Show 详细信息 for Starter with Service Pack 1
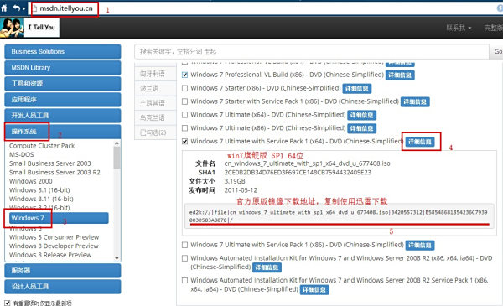 coord(415,102)
